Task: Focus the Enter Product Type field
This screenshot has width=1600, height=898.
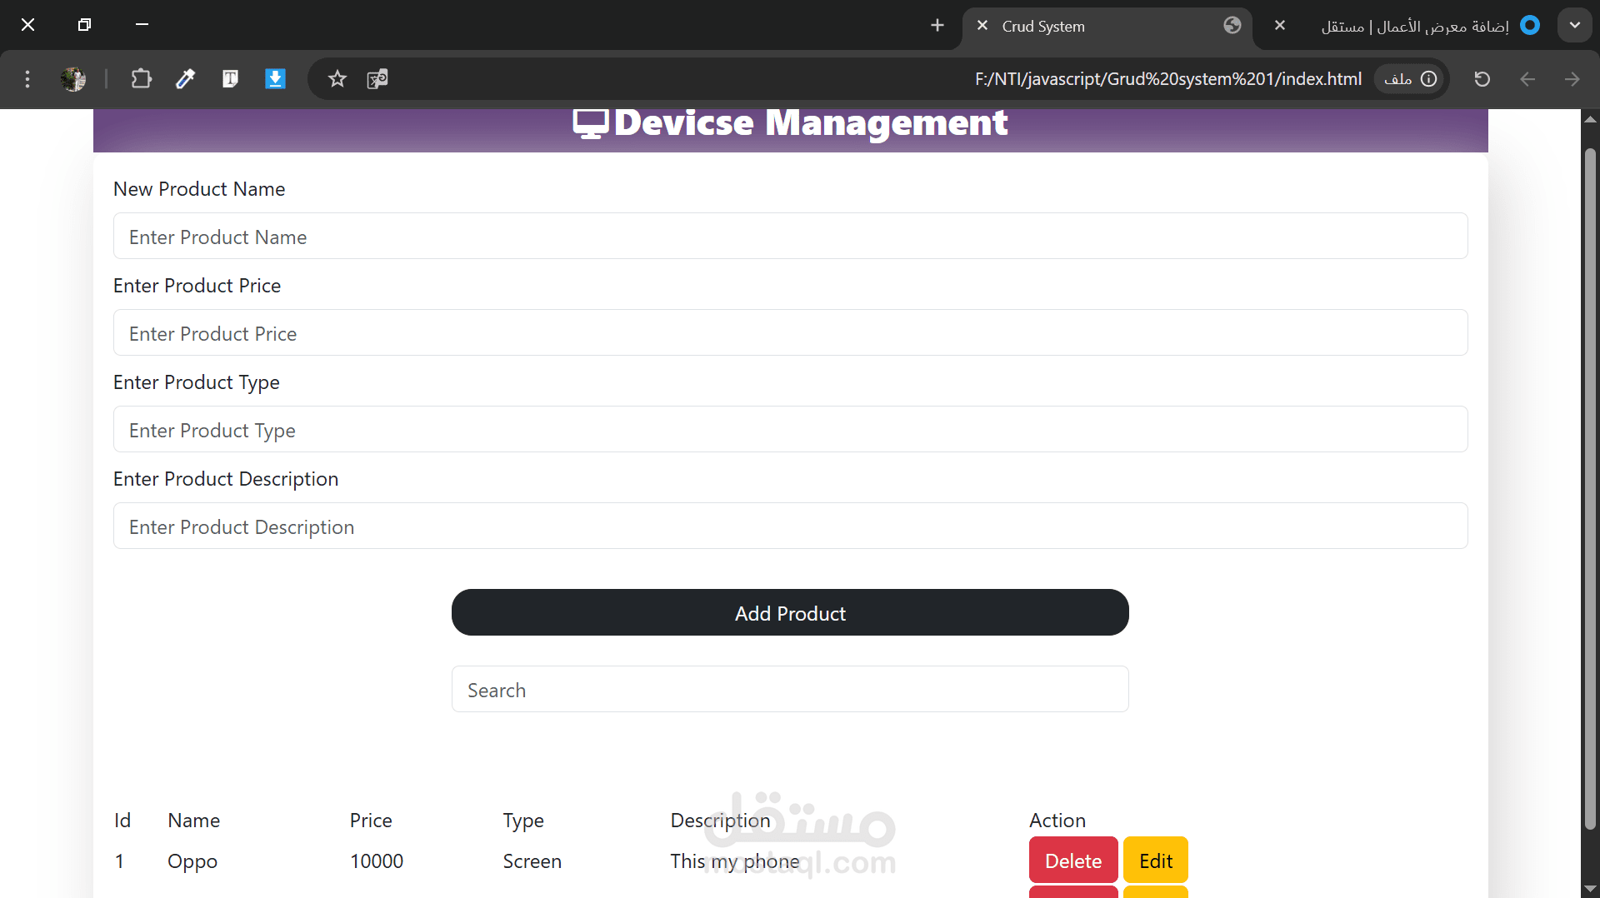Action: click(x=790, y=430)
